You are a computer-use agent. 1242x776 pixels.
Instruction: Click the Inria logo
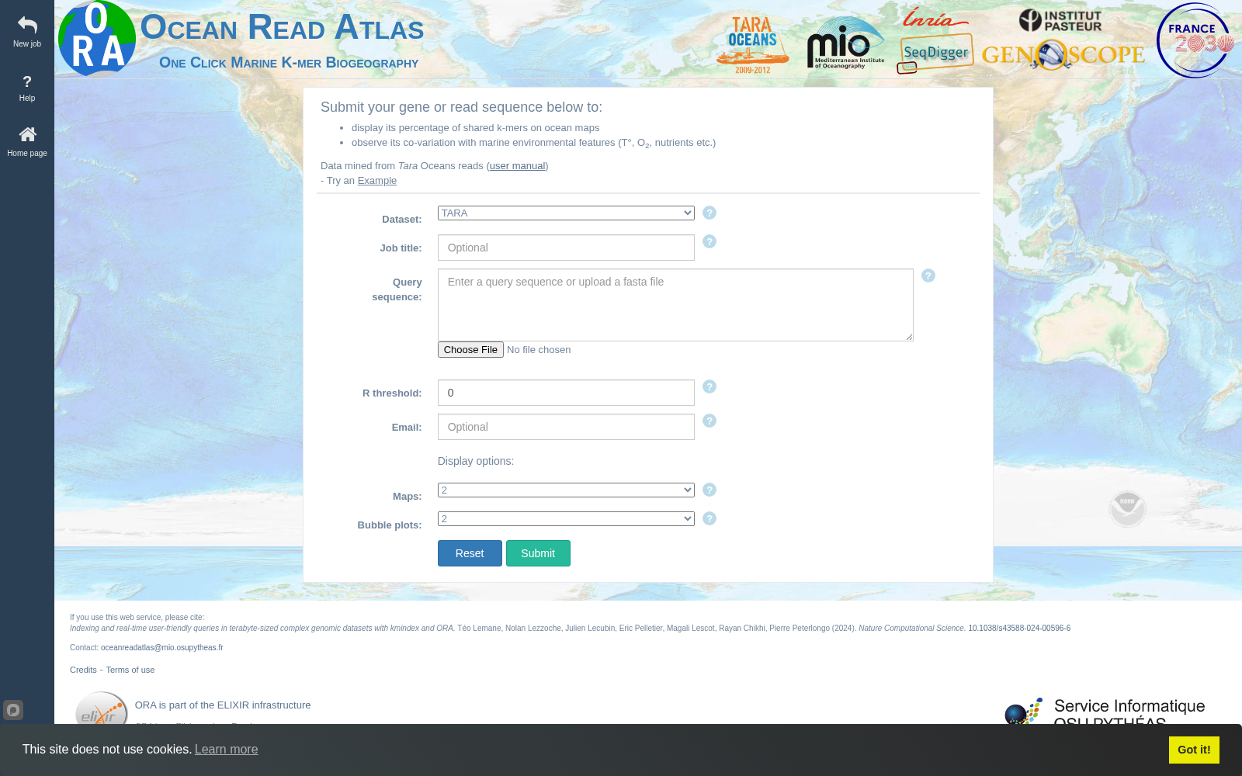point(935,17)
